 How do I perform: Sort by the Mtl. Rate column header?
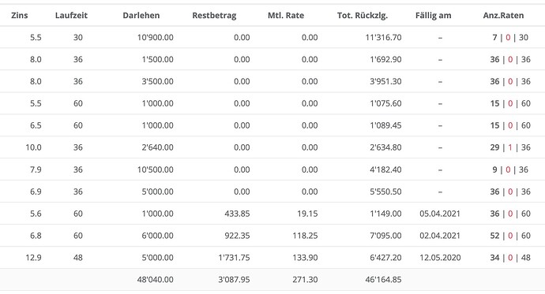pyautogui.click(x=286, y=15)
